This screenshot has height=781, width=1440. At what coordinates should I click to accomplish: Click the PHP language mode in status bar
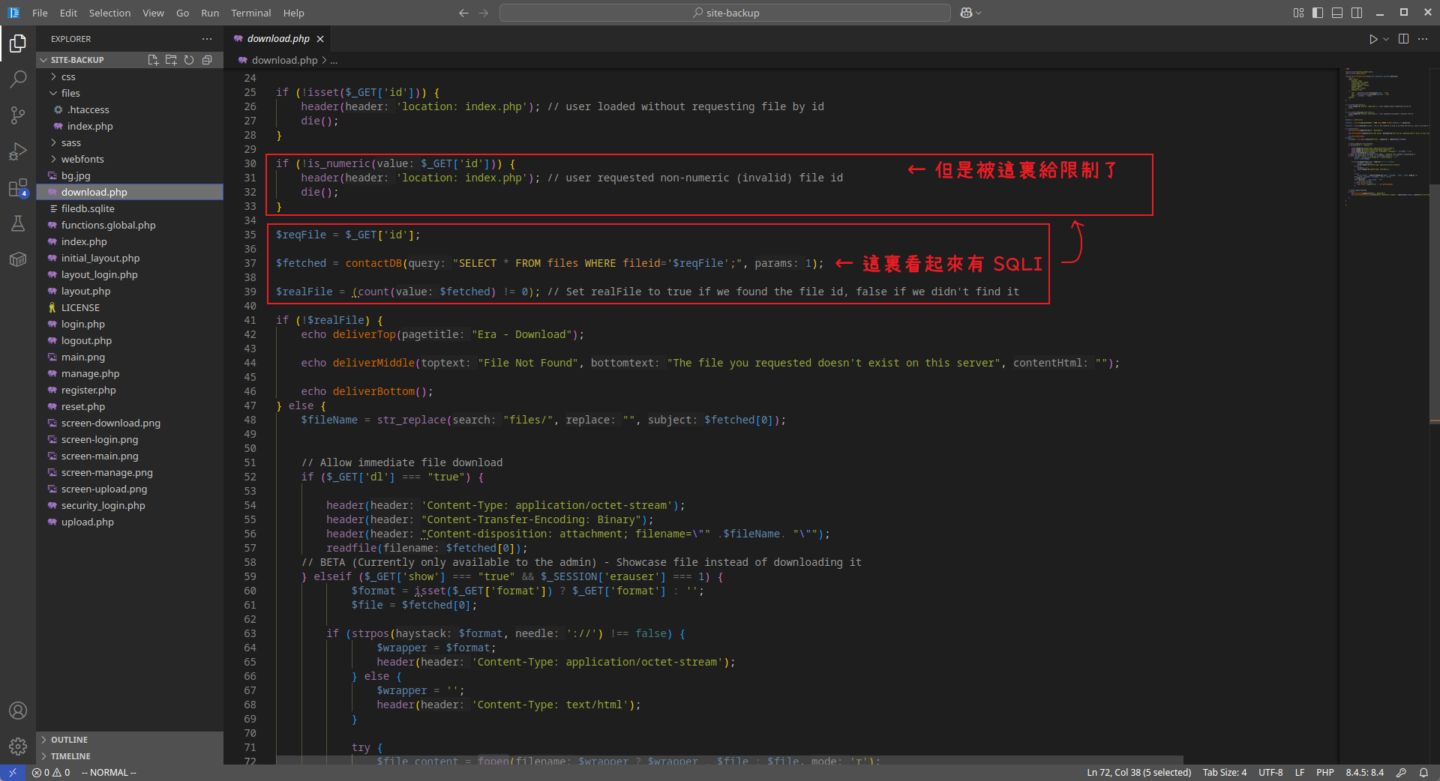tap(1324, 772)
